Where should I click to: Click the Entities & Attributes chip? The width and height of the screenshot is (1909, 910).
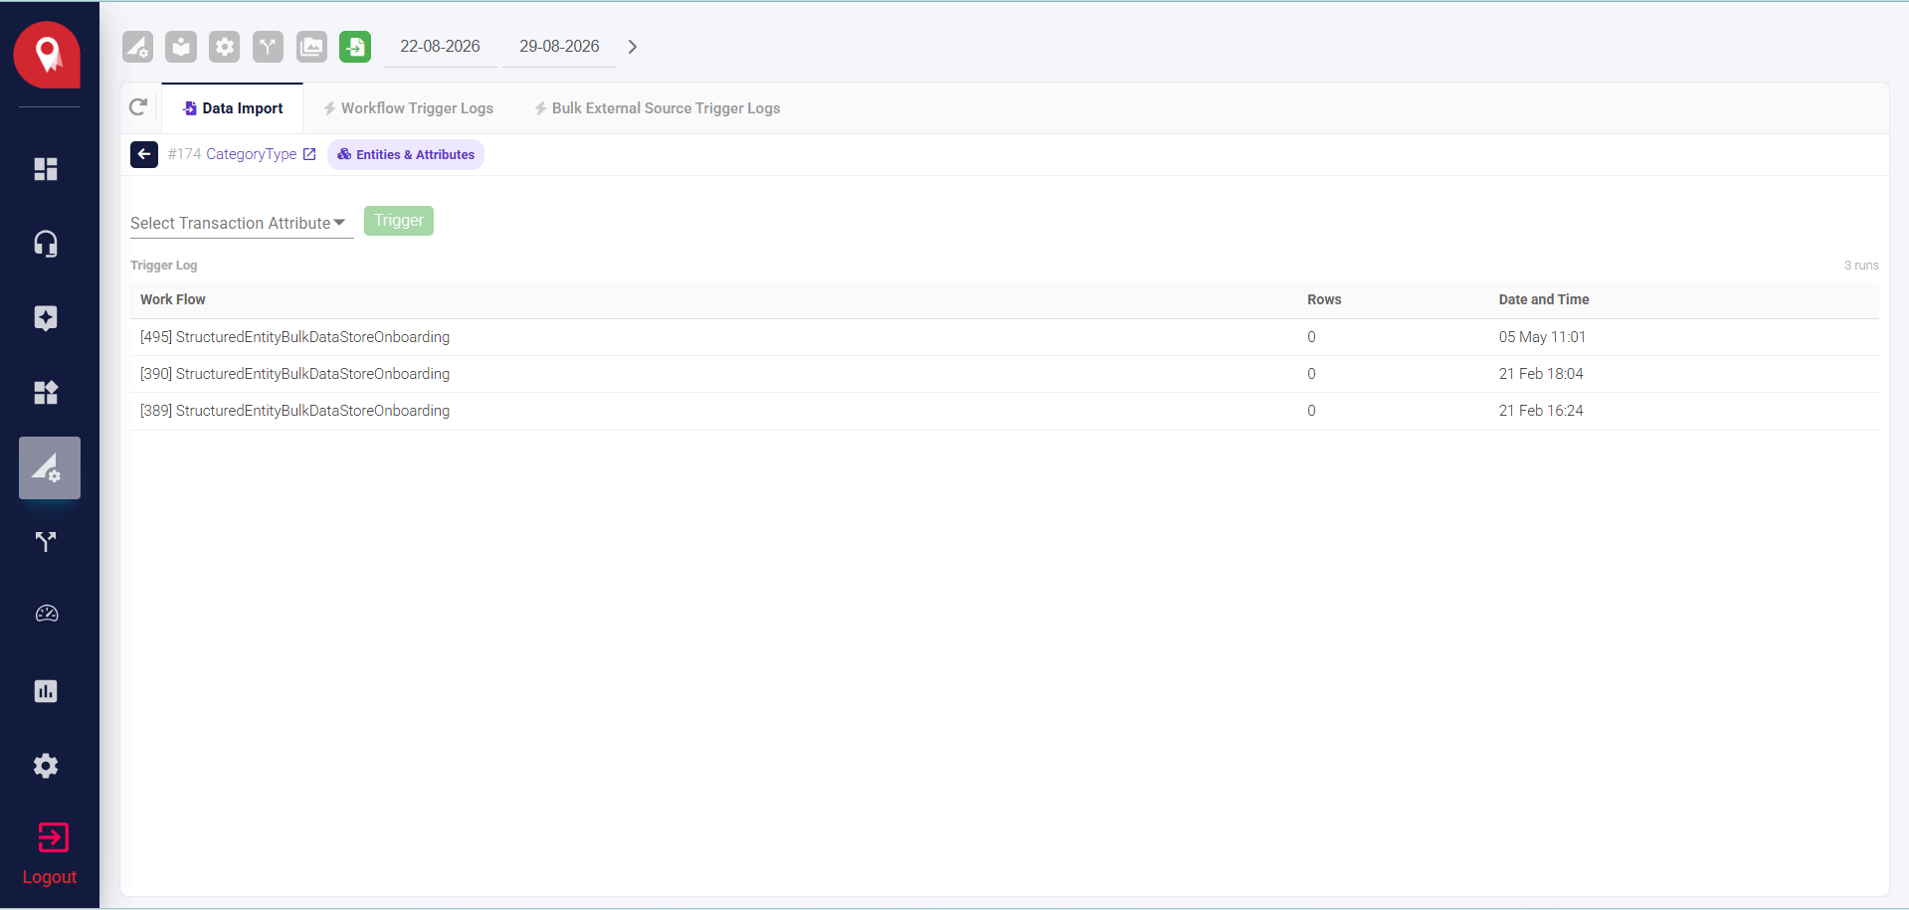[x=406, y=154]
